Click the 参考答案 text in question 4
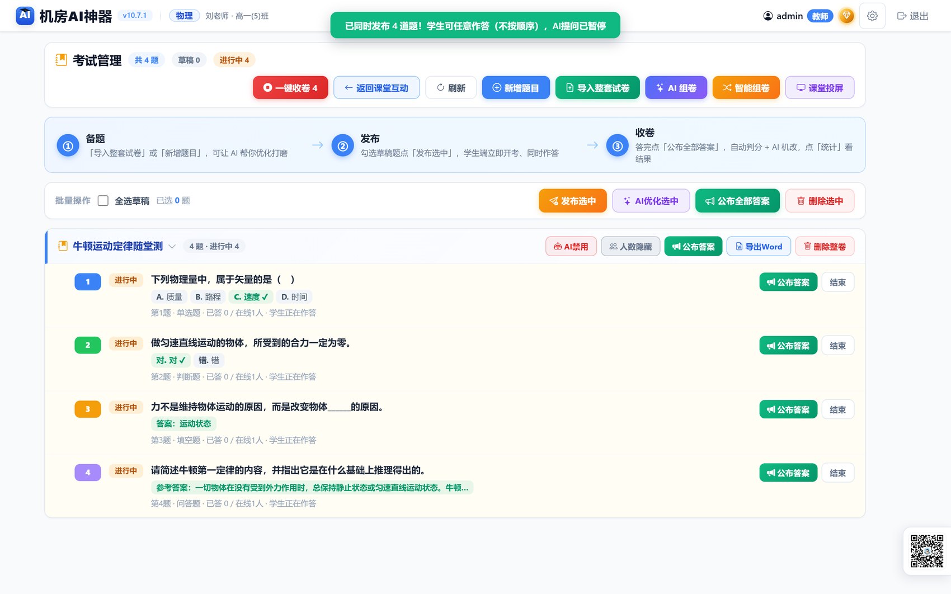951x594 pixels. pyautogui.click(x=312, y=488)
